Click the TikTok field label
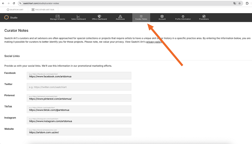This screenshot has height=144, width=252. pyautogui.click(x=8, y=106)
